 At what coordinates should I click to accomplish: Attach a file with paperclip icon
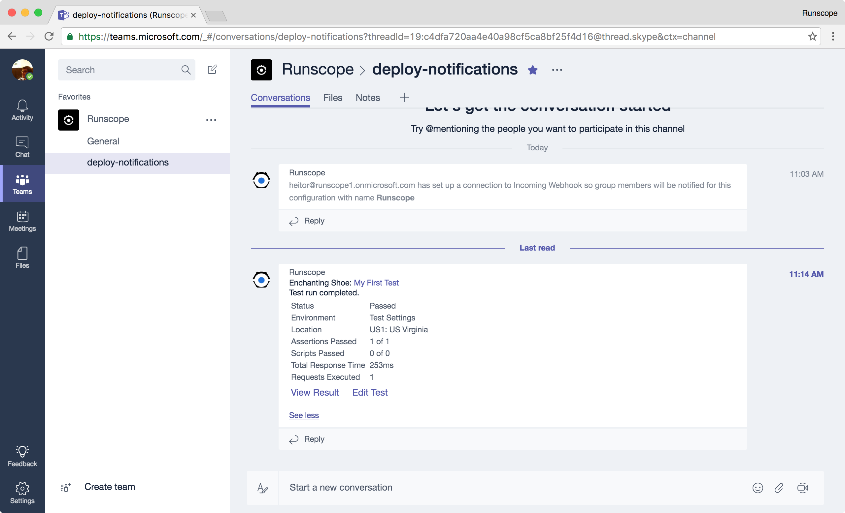[x=779, y=488]
